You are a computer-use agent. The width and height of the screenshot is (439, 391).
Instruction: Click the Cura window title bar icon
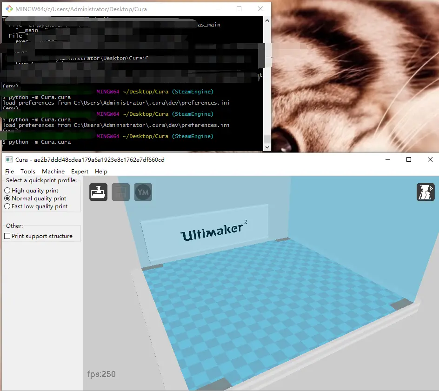pyautogui.click(x=9, y=159)
